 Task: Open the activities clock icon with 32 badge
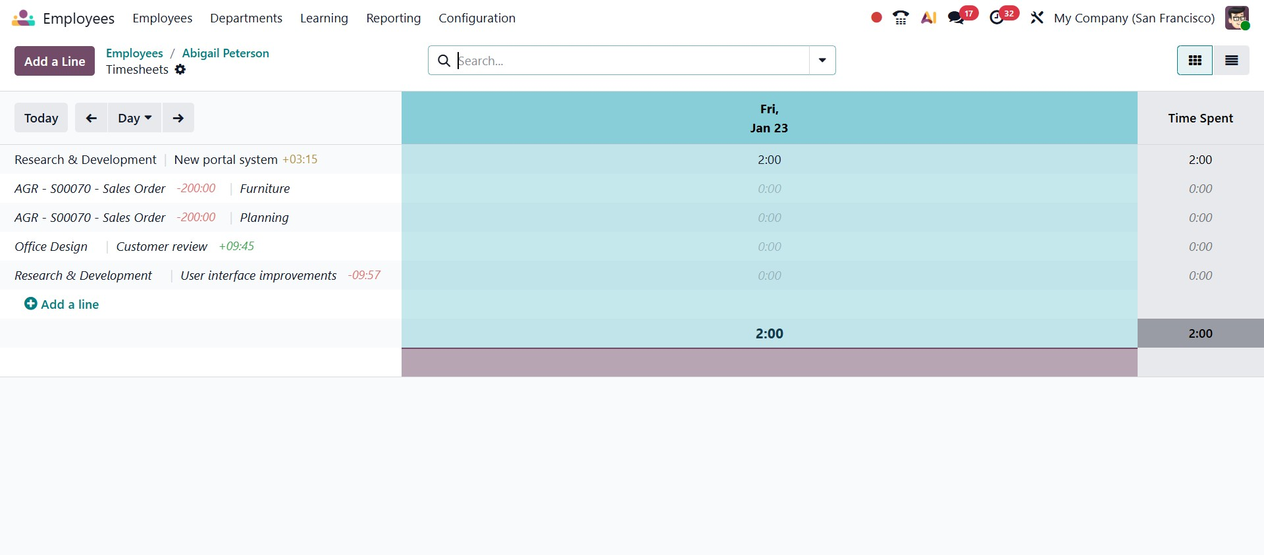coord(997,18)
